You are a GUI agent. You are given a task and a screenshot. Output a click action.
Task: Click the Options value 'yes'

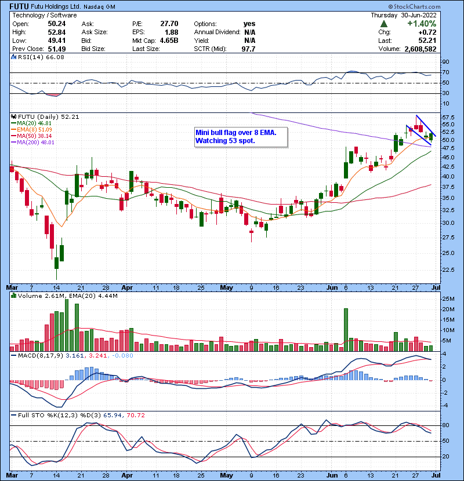pyautogui.click(x=249, y=24)
